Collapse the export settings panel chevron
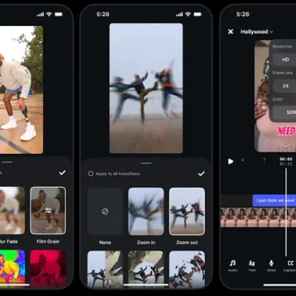 [x=286, y=146]
